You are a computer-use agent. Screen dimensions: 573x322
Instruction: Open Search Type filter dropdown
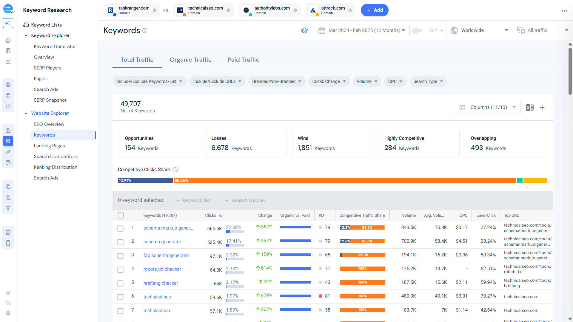[x=428, y=81]
